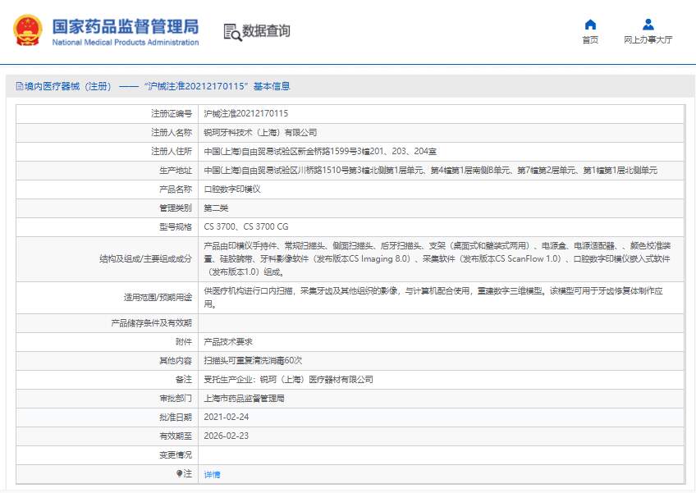Select product name 口腔数字印模仪
Image resolution: width=696 pixels, height=493 pixels.
coord(232,189)
